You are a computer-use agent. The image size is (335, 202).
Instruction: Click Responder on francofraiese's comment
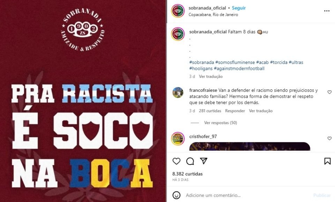235,111
